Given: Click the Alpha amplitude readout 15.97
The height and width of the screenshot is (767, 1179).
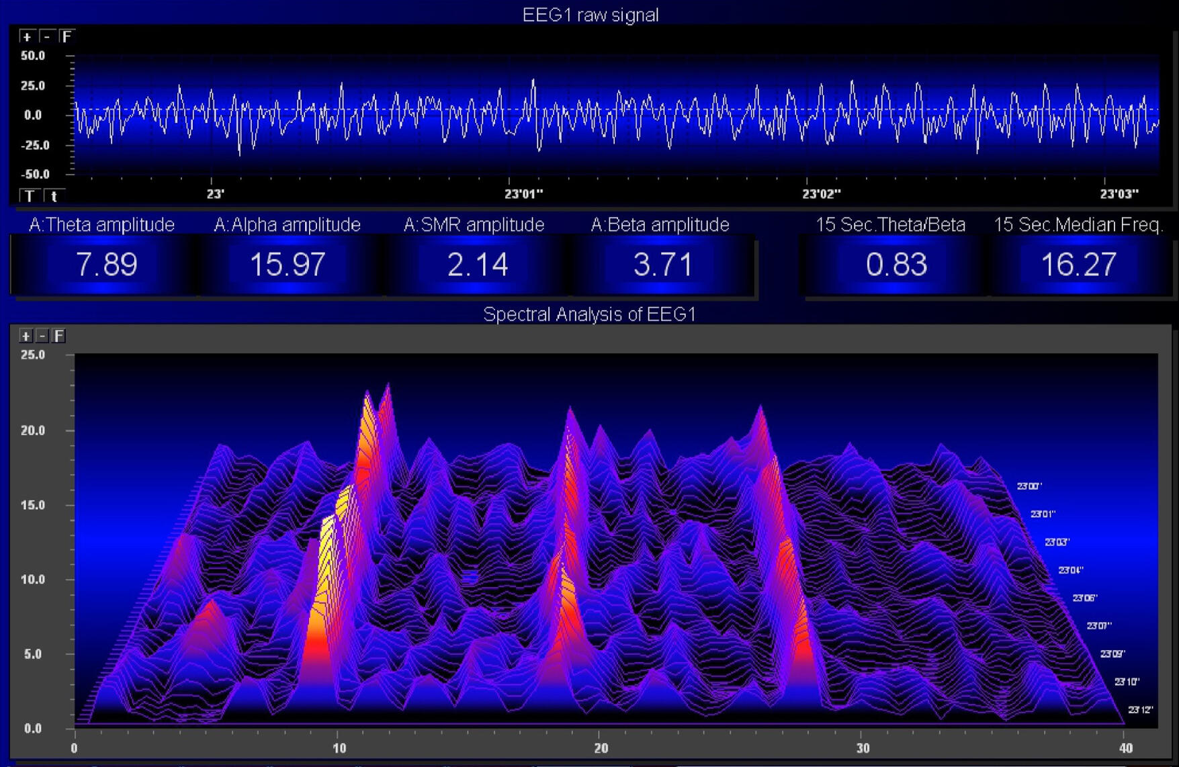Looking at the screenshot, I should pos(288,265).
